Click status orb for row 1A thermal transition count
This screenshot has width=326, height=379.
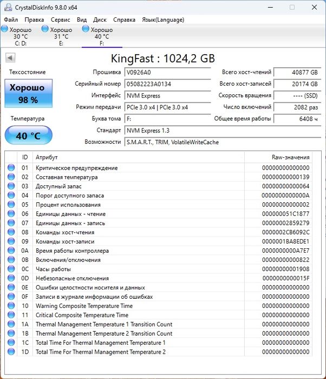coord(11,324)
